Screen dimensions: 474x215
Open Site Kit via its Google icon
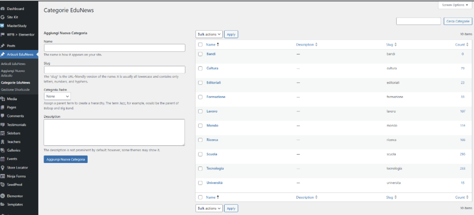3,17
